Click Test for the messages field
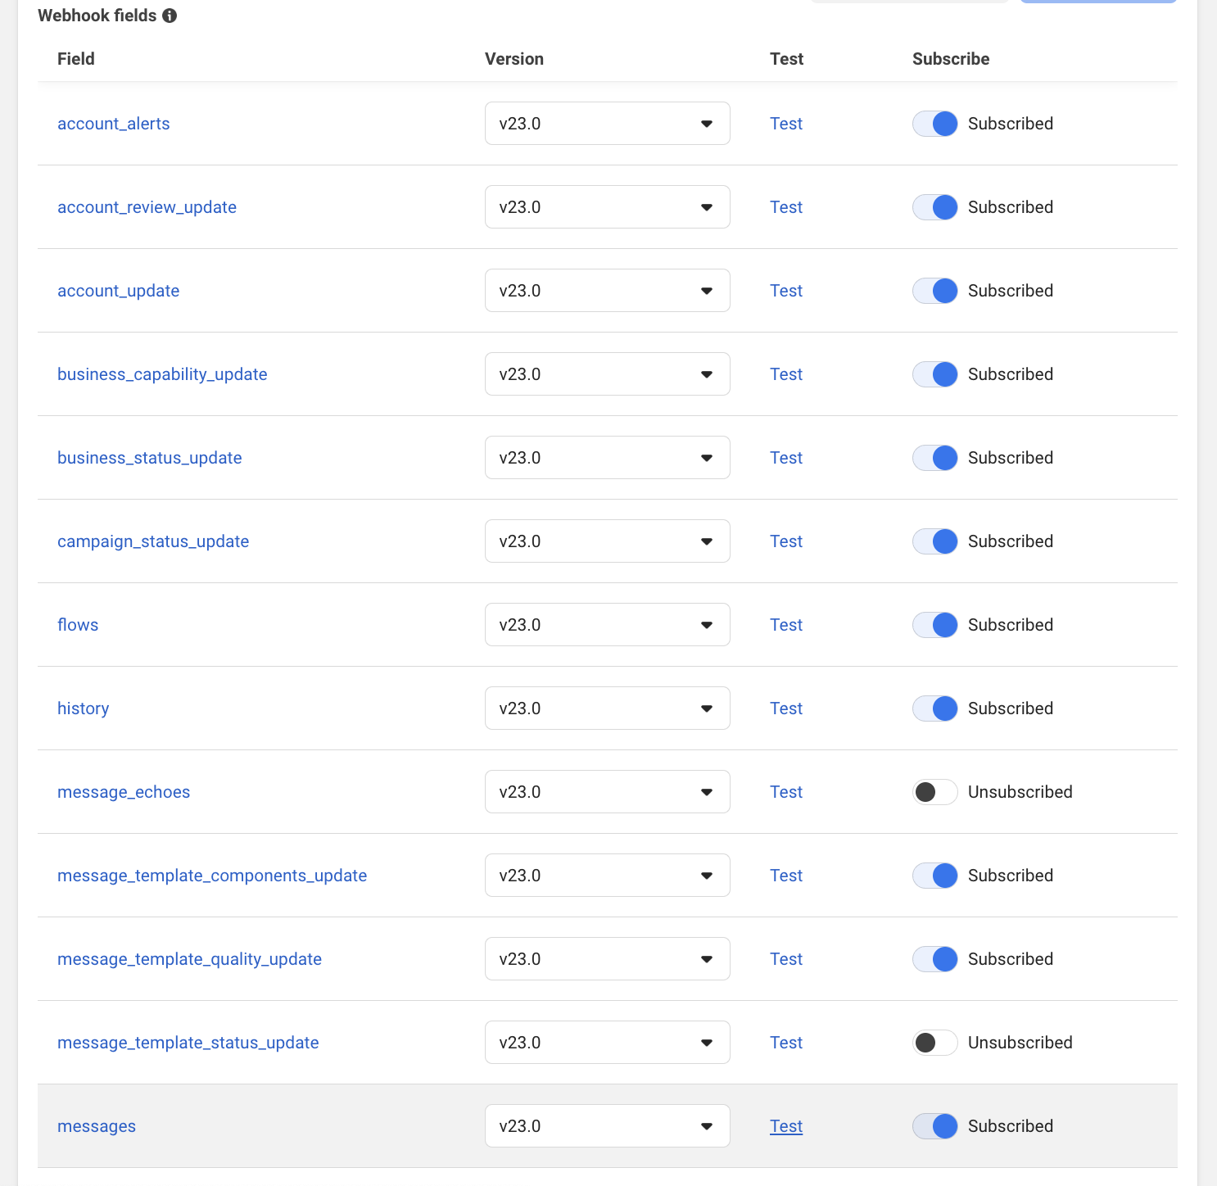 pos(786,1126)
